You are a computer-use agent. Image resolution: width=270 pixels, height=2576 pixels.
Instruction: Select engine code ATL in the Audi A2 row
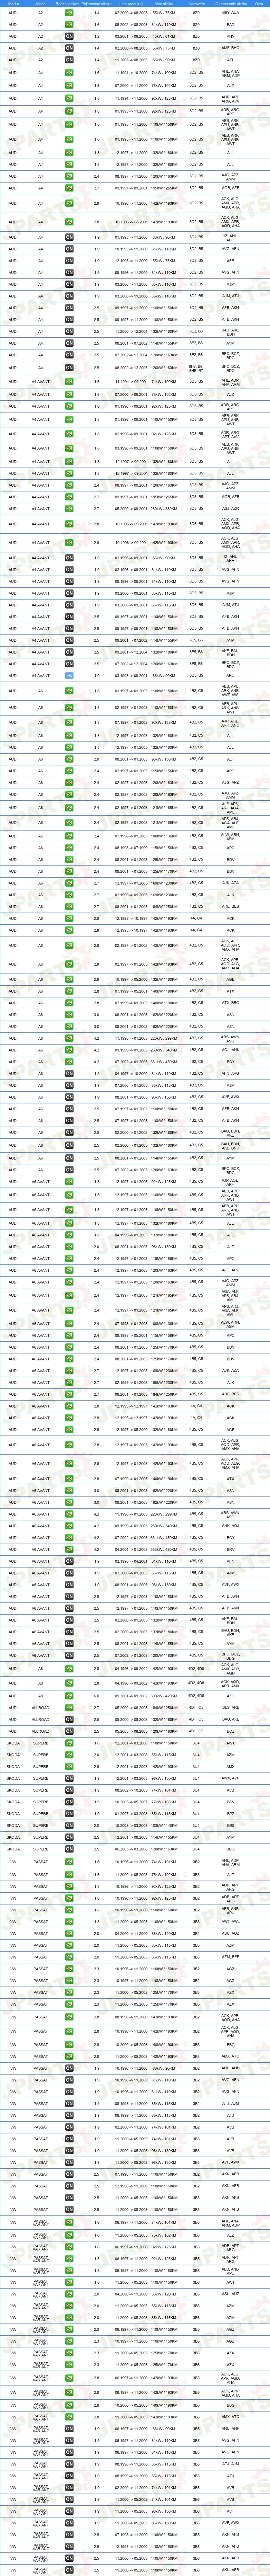tap(230, 60)
